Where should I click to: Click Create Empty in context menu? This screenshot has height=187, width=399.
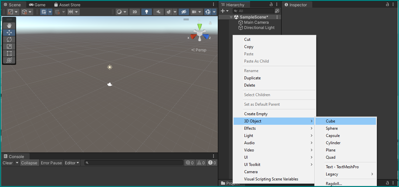(256, 114)
